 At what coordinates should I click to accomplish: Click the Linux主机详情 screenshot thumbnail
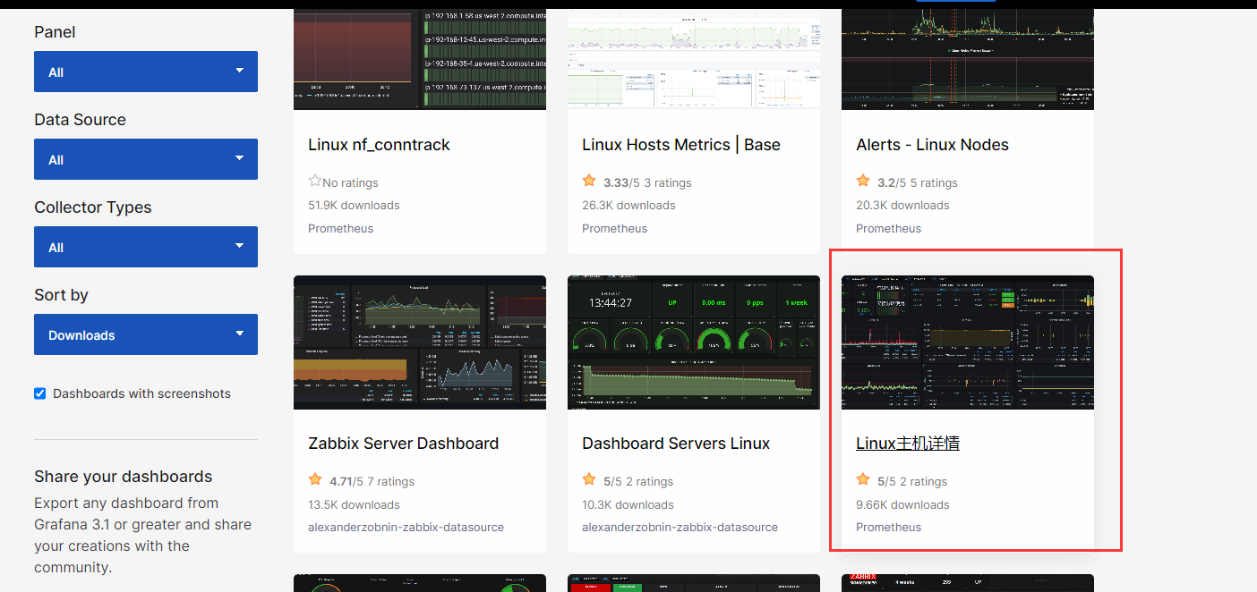(x=968, y=342)
